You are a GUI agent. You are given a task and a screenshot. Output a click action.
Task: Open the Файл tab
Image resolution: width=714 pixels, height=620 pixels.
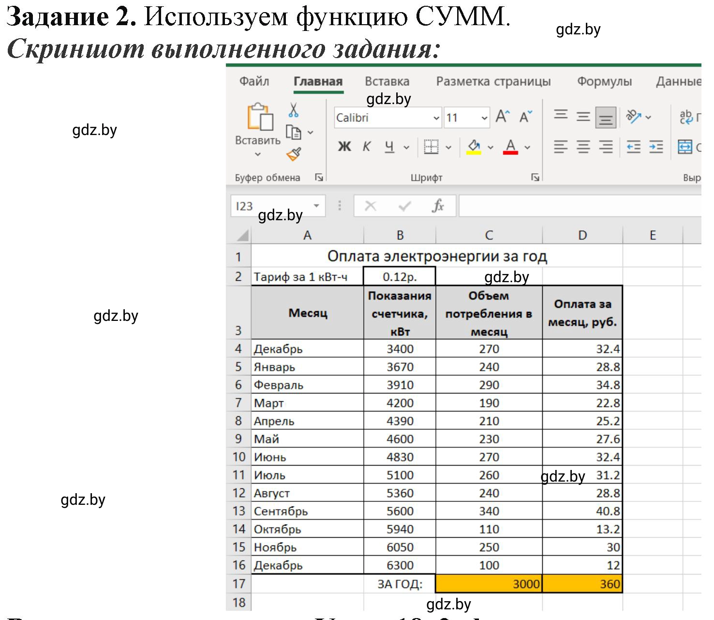pyautogui.click(x=254, y=81)
